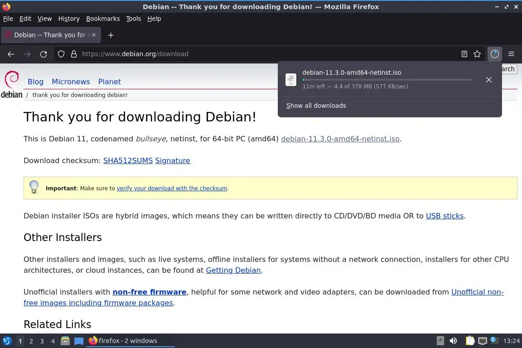Image resolution: width=522 pixels, height=348 pixels.
Task: Reload the current Debian page
Action: [43, 54]
